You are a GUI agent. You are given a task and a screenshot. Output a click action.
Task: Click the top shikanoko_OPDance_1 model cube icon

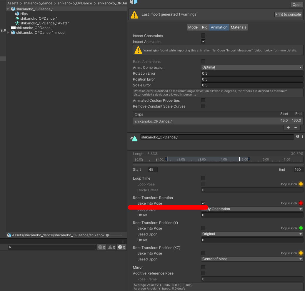click(13, 9)
